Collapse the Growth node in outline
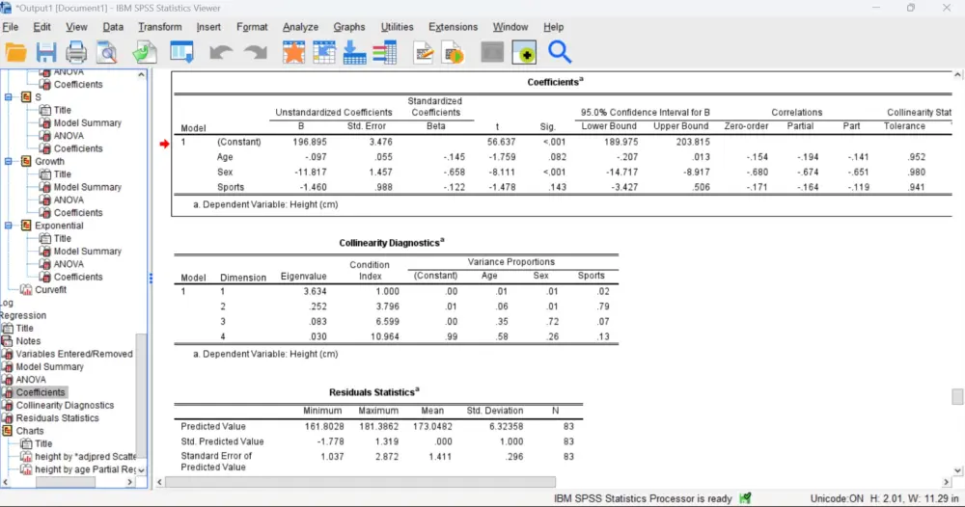Viewport: 965px width, 507px height. 9,162
